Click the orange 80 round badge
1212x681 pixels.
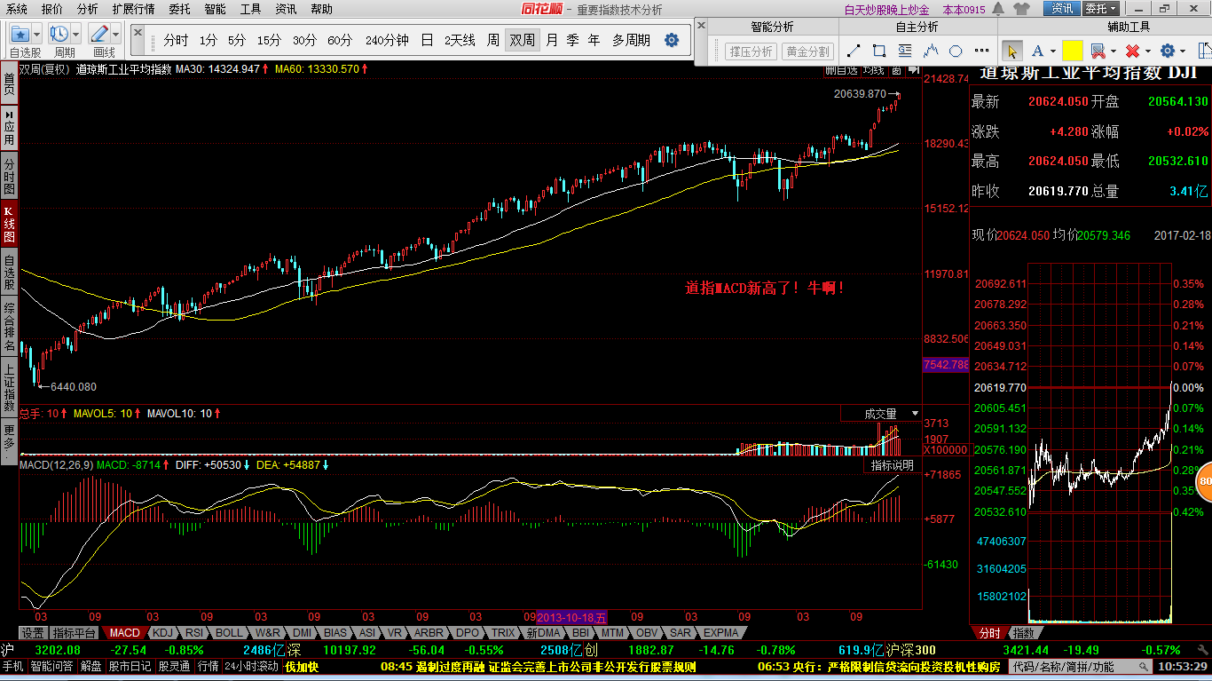(x=1204, y=482)
